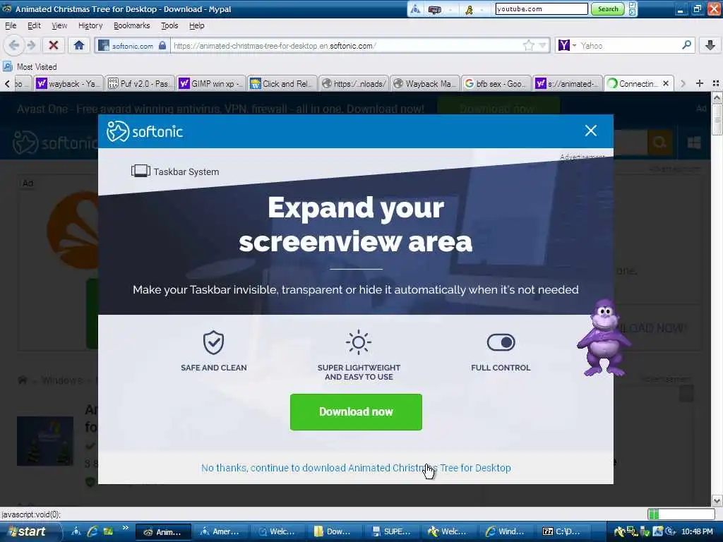Click the purple BonziBuddy gorilla
Viewport: 723px width, 542px height.
pos(604,338)
